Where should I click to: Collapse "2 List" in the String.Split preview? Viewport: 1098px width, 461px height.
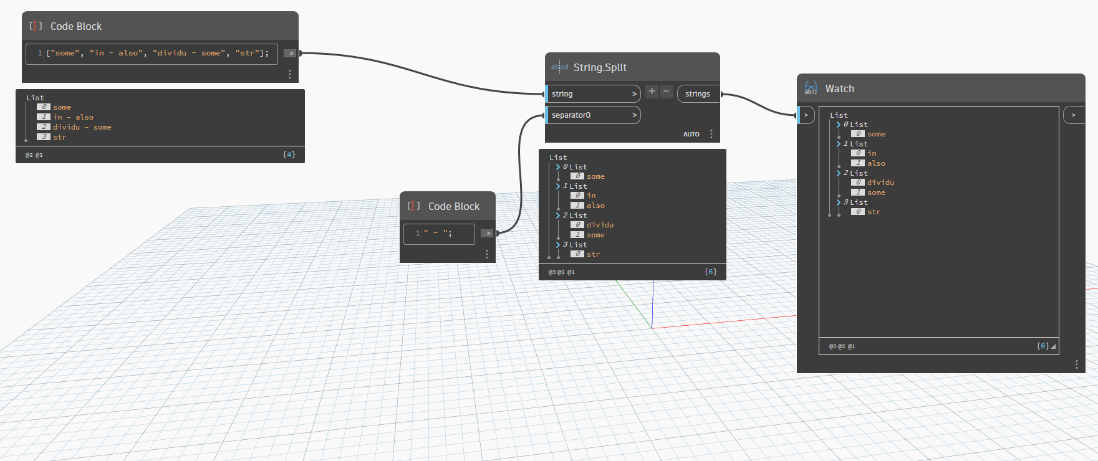click(x=558, y=216)
